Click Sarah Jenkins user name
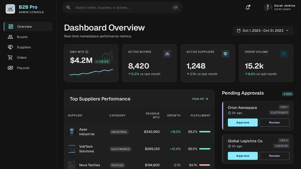This screenshot has width=301, height=169. [x=285, y=6]
